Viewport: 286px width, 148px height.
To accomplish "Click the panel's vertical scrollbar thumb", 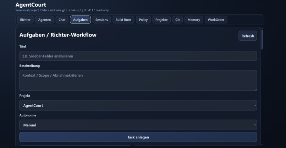I will point(262,39).
